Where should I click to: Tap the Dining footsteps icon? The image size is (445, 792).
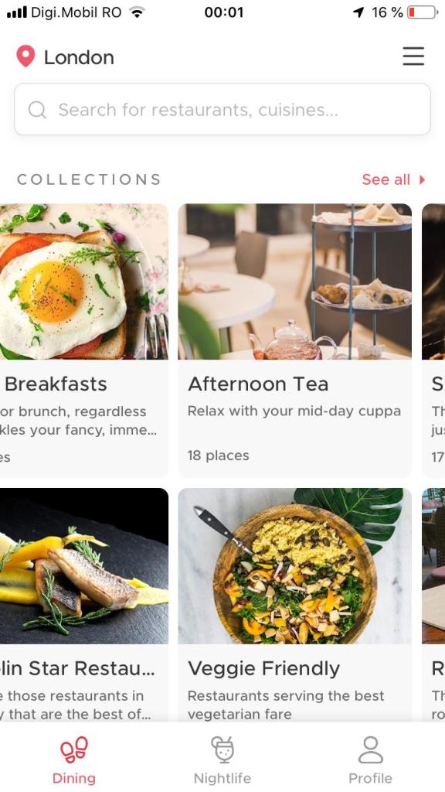pos(74,749)
